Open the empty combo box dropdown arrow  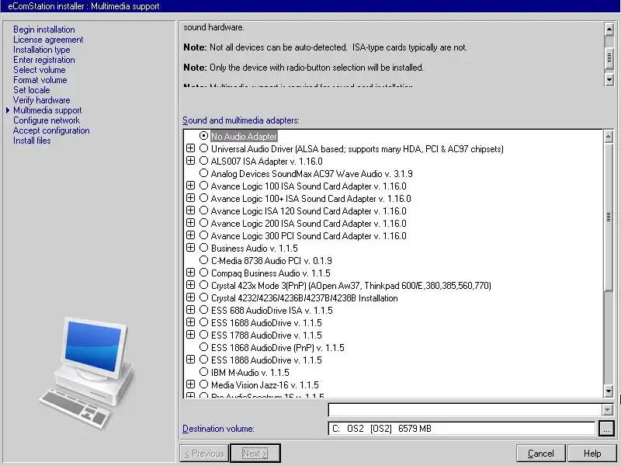click(x=607, y=409)
